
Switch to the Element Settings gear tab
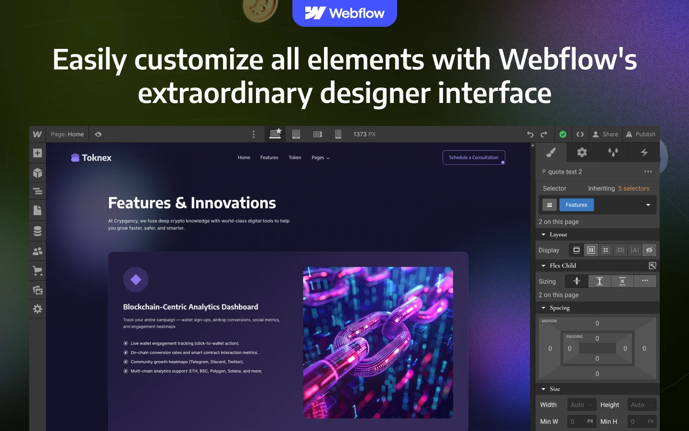click(582, 152)
